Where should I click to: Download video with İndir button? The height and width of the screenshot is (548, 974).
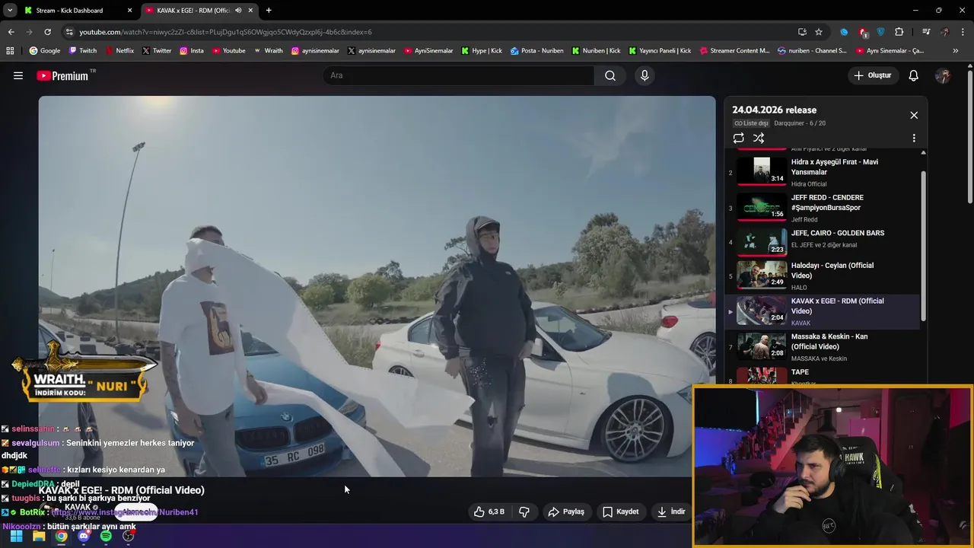click(672, 511)
